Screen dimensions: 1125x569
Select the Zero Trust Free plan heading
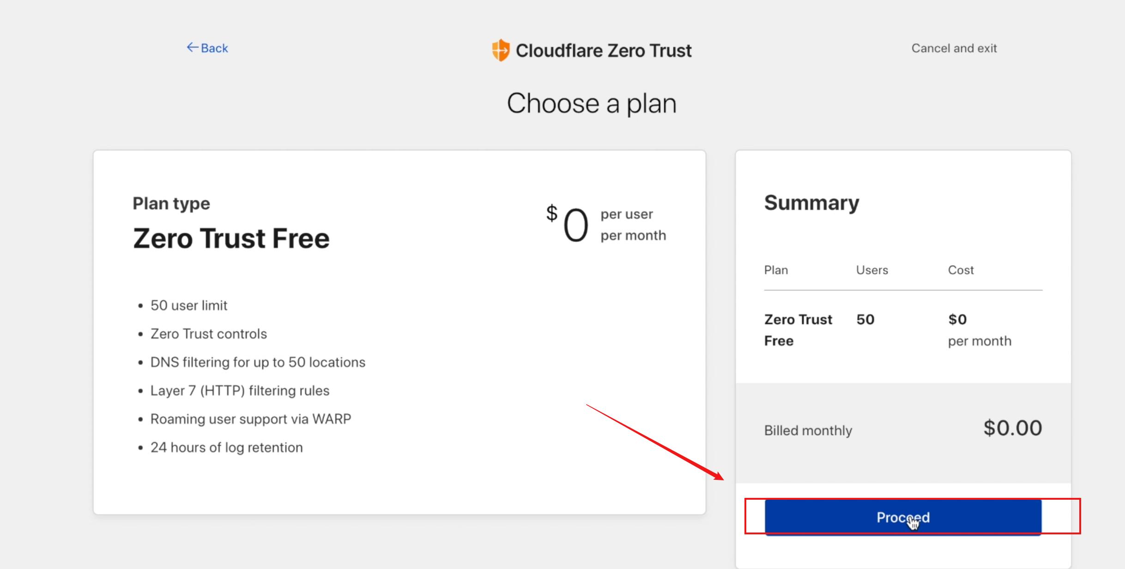pos(231,239)
